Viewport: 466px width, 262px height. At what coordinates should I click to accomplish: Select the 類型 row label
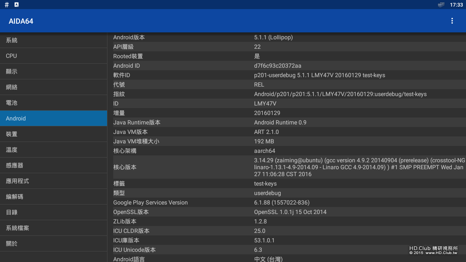[119, 193]
